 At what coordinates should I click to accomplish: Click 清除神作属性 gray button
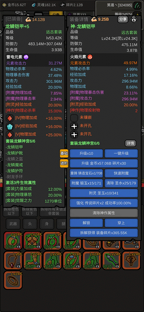pos(103,213)
